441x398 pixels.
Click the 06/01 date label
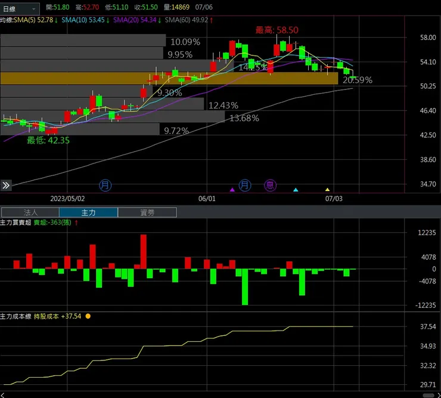coord(207,199)
